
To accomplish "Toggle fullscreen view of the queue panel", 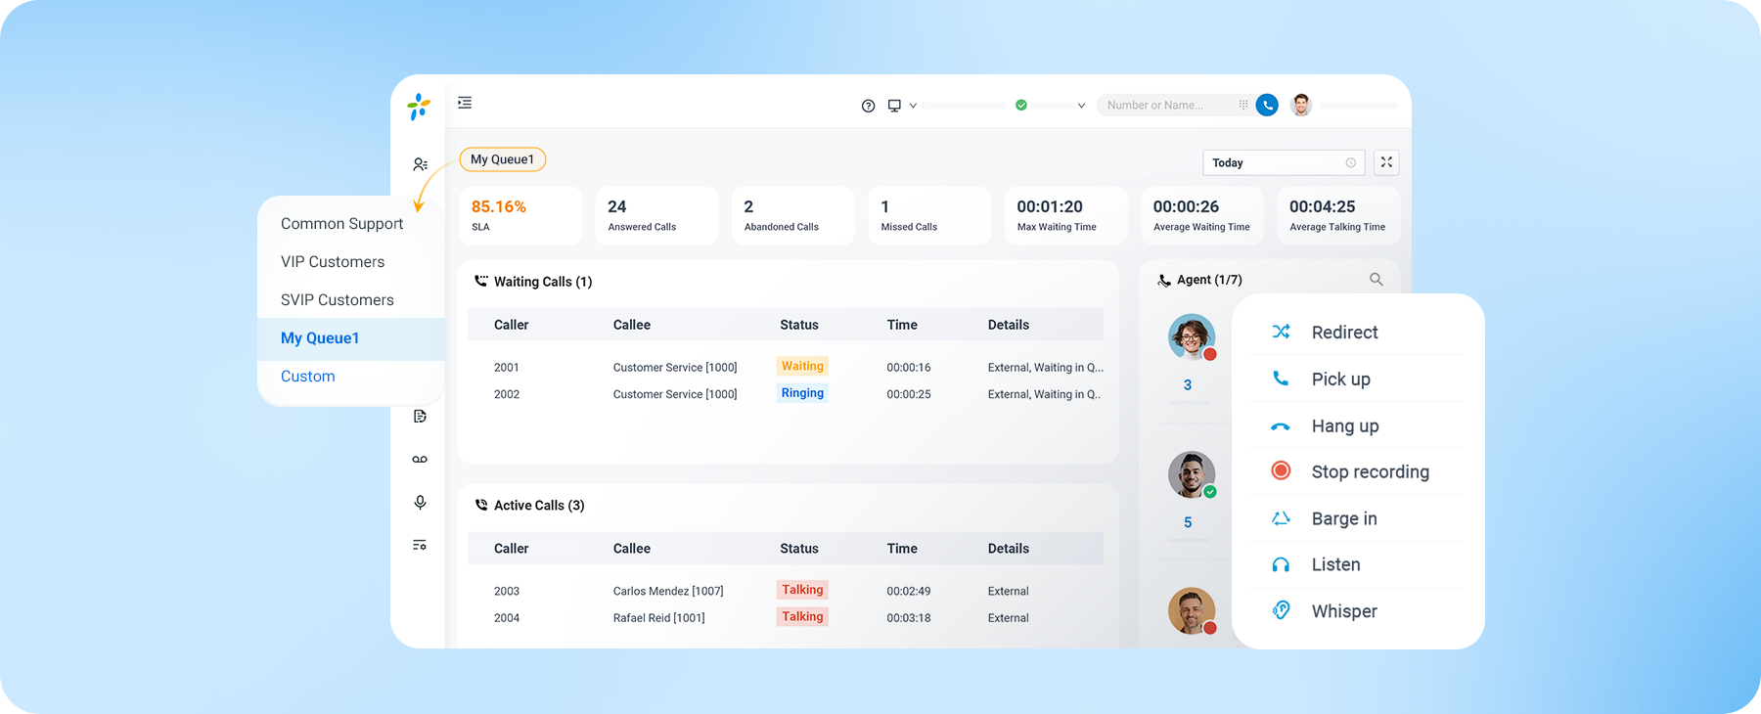I will tap(1386, 162).
